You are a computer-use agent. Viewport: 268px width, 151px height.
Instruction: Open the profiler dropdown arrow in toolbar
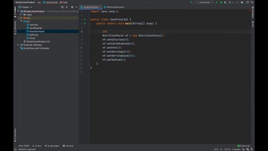click(x=233, y=3)
